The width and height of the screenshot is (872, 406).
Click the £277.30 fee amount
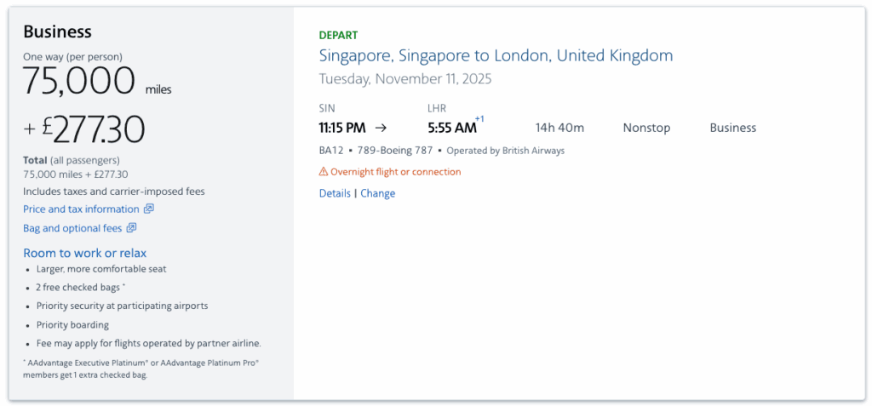click(x=92, y=129)
